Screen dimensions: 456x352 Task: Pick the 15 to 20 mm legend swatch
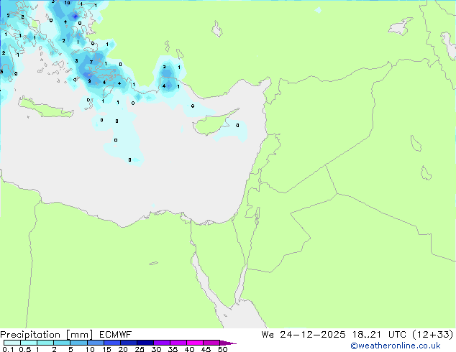pyautogui.click(x=111, y=343)
